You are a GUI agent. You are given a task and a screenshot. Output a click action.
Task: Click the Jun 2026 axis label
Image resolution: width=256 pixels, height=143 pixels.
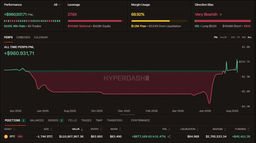(205, 111)
